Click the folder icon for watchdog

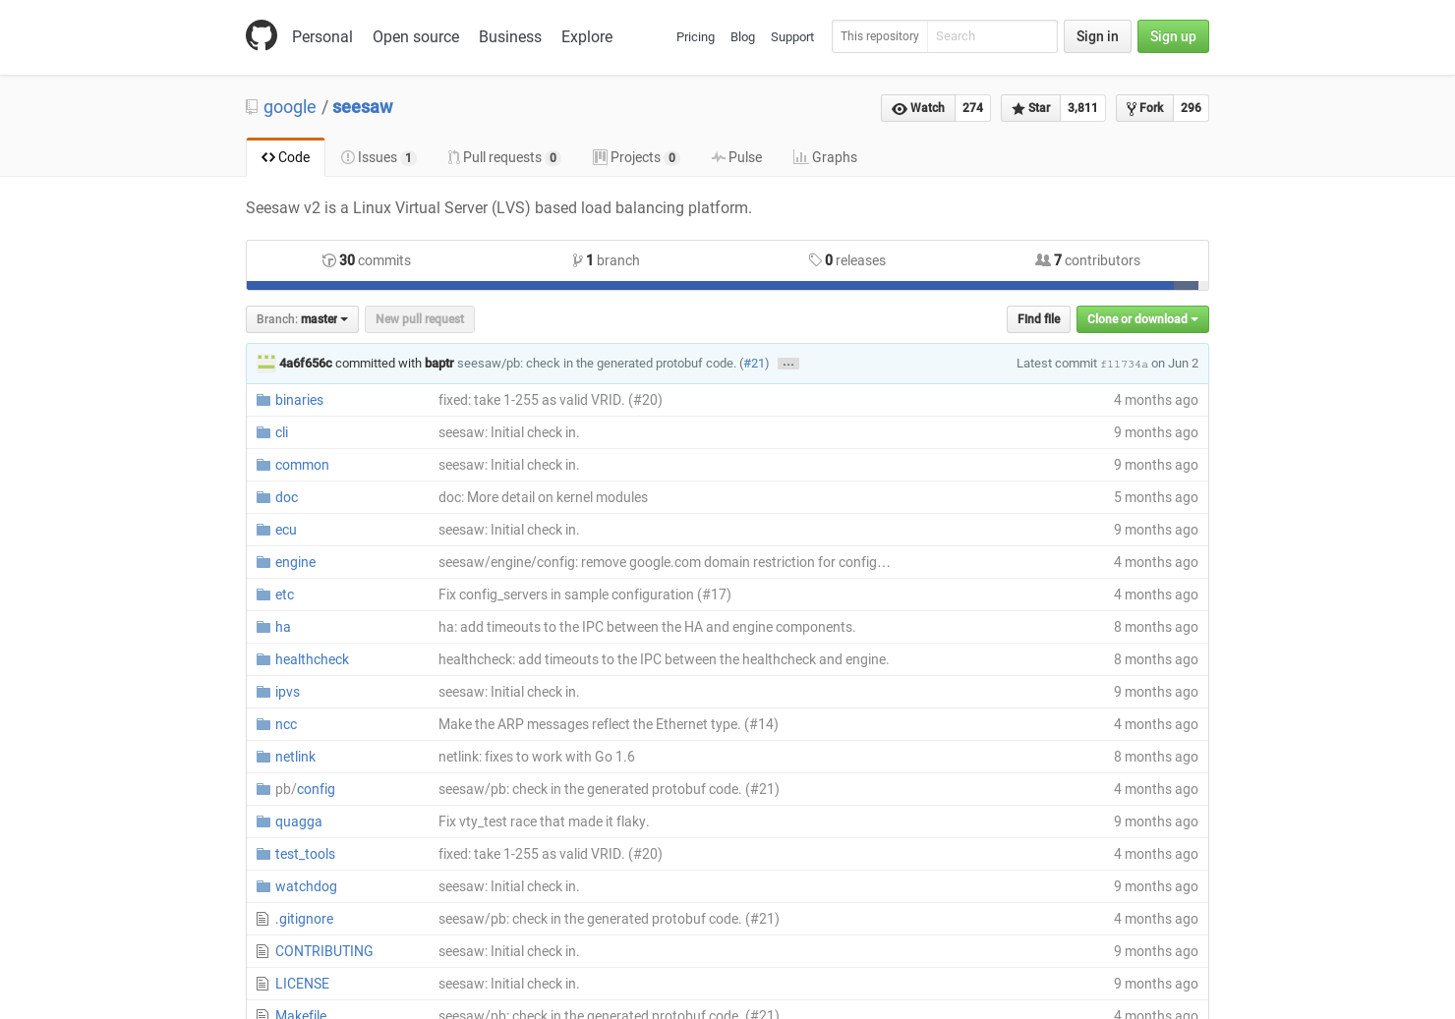pos(263,886)
